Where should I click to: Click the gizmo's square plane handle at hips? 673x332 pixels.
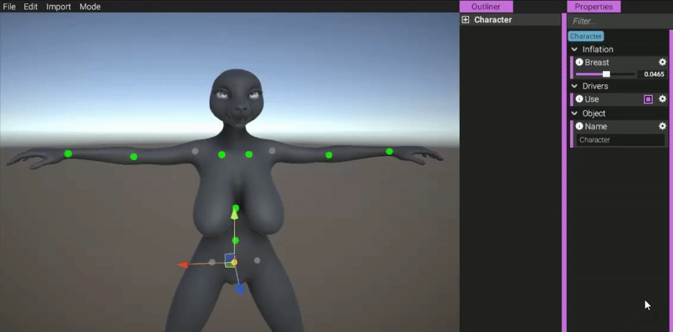(230, 260)
